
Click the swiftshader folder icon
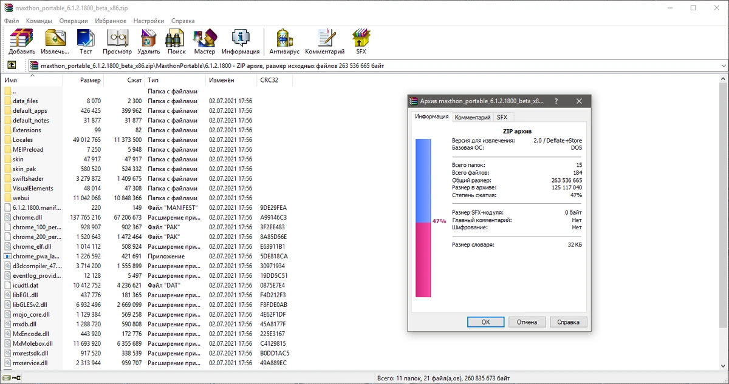click(8, 178)
